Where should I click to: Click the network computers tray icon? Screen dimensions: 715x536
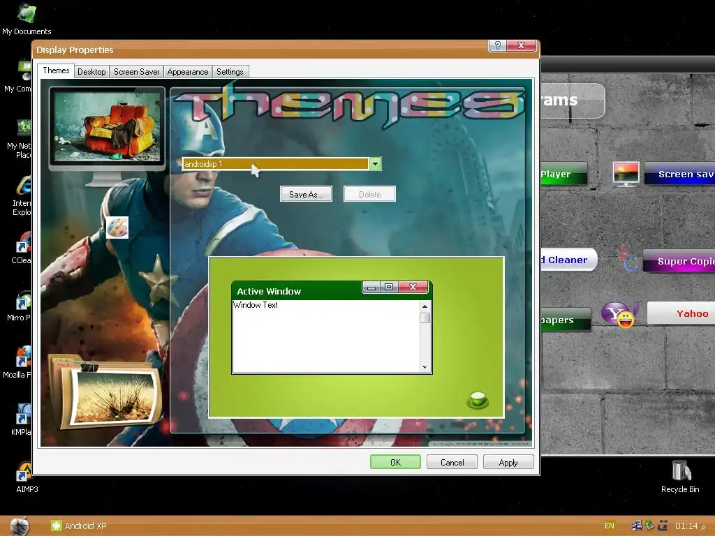click(637, 526)
